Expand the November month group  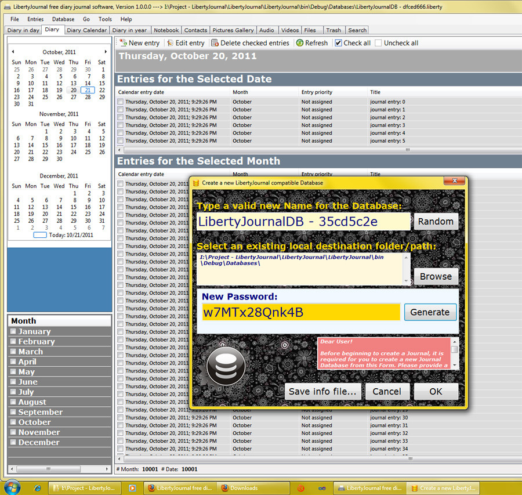tap(13, 432)
